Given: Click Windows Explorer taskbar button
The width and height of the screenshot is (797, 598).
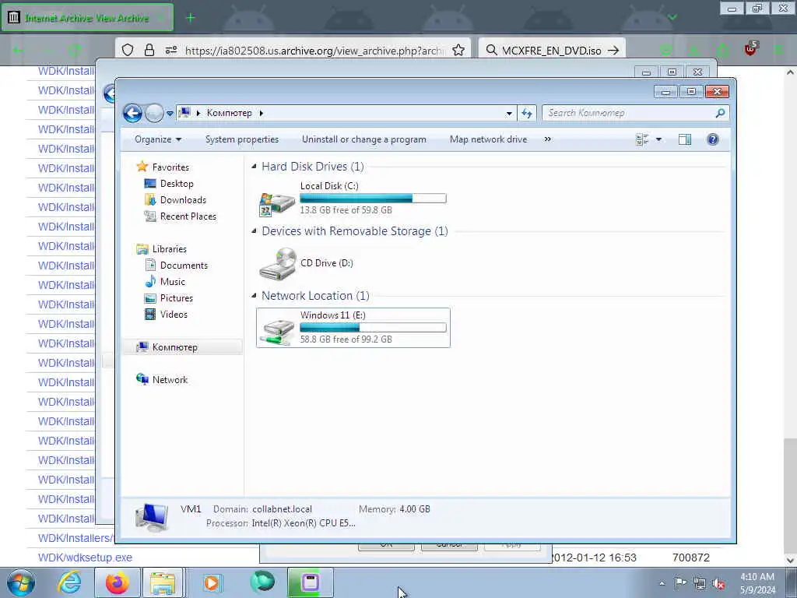Looking at the screenshot, I should click(163, 582).
